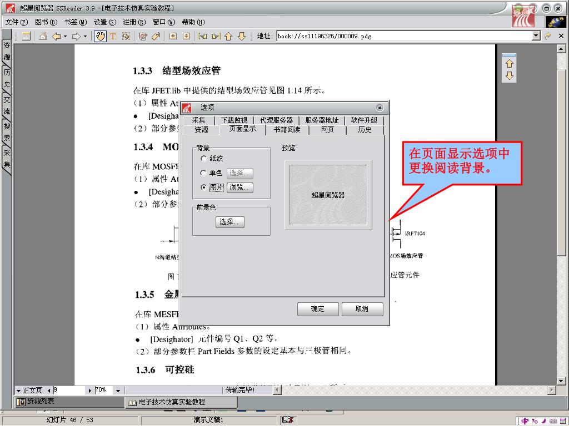
Task: Click the address input field
Action: coord(405,36)
